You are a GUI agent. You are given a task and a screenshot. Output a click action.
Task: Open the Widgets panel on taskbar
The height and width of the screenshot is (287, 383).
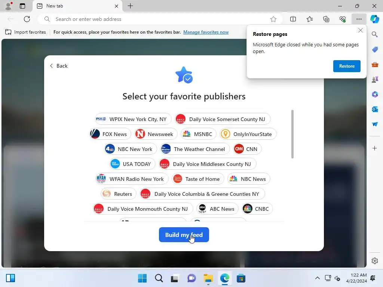click(x=10, y=278)
